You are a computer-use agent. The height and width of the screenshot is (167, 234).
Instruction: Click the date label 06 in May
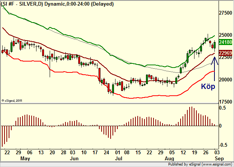(30, 152)
